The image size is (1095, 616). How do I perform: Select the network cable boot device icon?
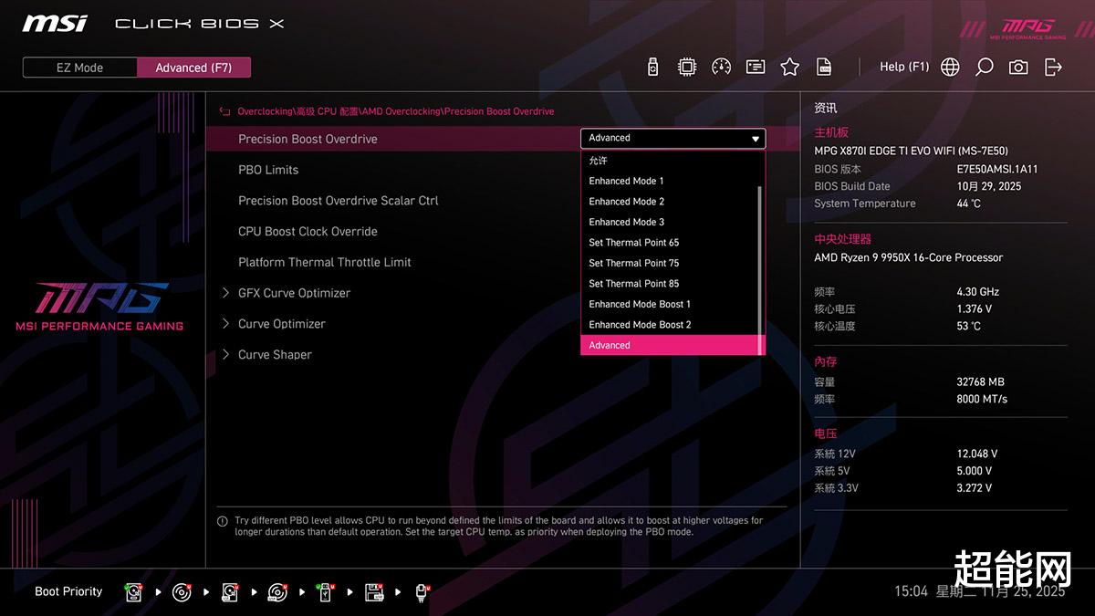pos(422,591)
